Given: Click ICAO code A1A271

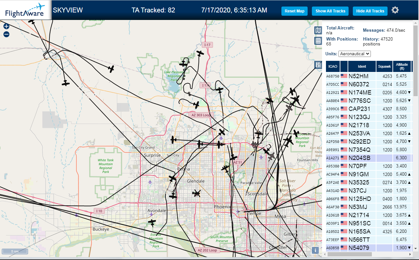Looking at the screenshot, I should [x=333, y=158].
